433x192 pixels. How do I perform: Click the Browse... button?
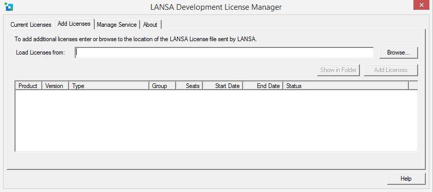[398, 53]
